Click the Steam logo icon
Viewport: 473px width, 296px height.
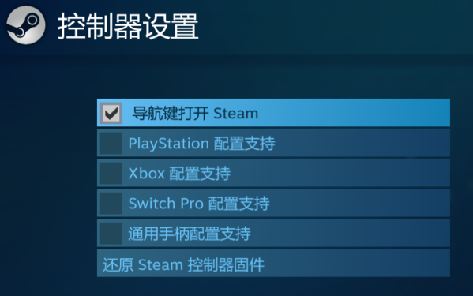tap(25, 25)
